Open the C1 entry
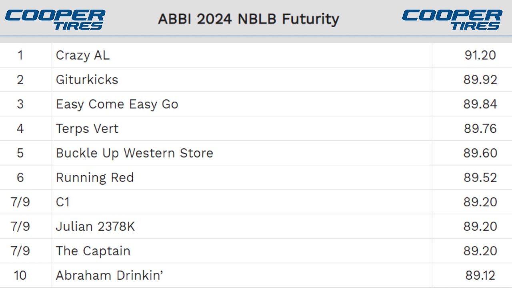Screen dimensions: 512x288 [63, 202]
